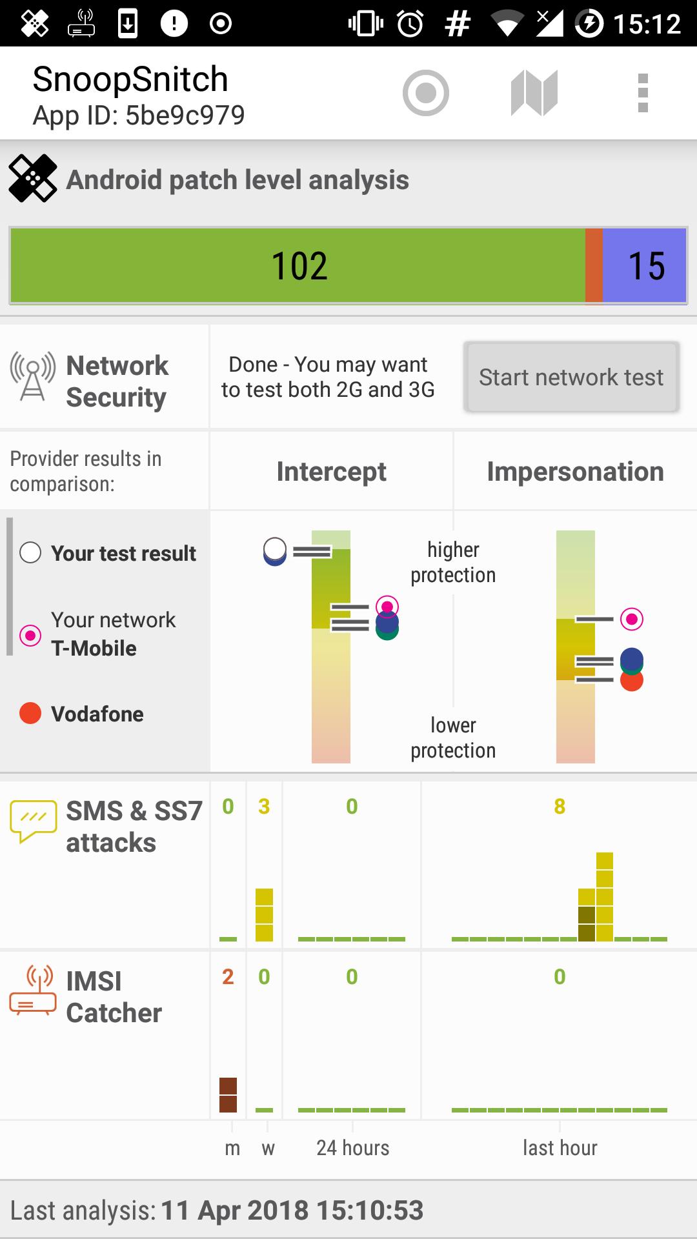Tap the SMS & SS7 speech bubble icon

click(33, 821)
